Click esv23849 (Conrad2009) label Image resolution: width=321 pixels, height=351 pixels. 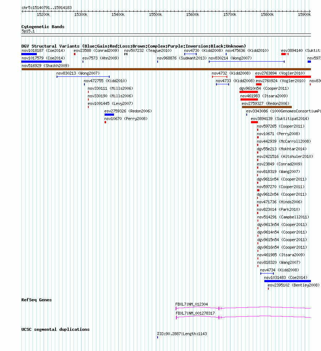(x=280, y=164)
